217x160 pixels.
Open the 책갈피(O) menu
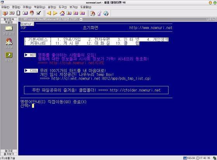click(40, 7)
